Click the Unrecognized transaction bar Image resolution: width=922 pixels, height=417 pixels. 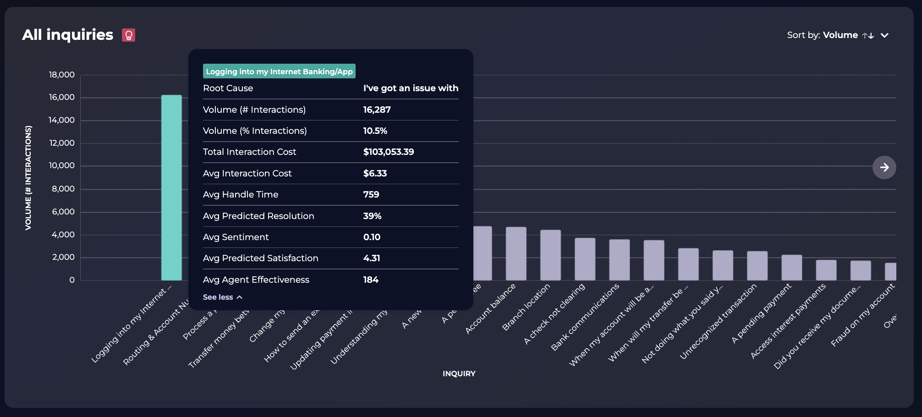[x=757, y=265]
